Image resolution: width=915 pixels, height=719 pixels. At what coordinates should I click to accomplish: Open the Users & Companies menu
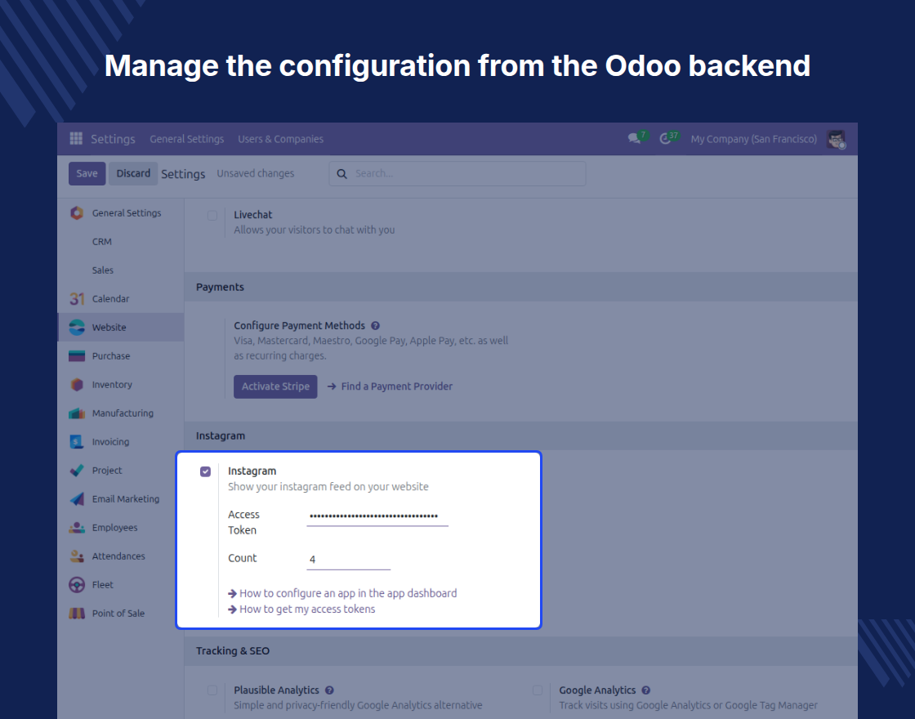(281, 139)
